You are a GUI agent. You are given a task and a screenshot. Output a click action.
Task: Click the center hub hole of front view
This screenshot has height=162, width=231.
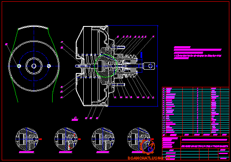coord(34,66)
